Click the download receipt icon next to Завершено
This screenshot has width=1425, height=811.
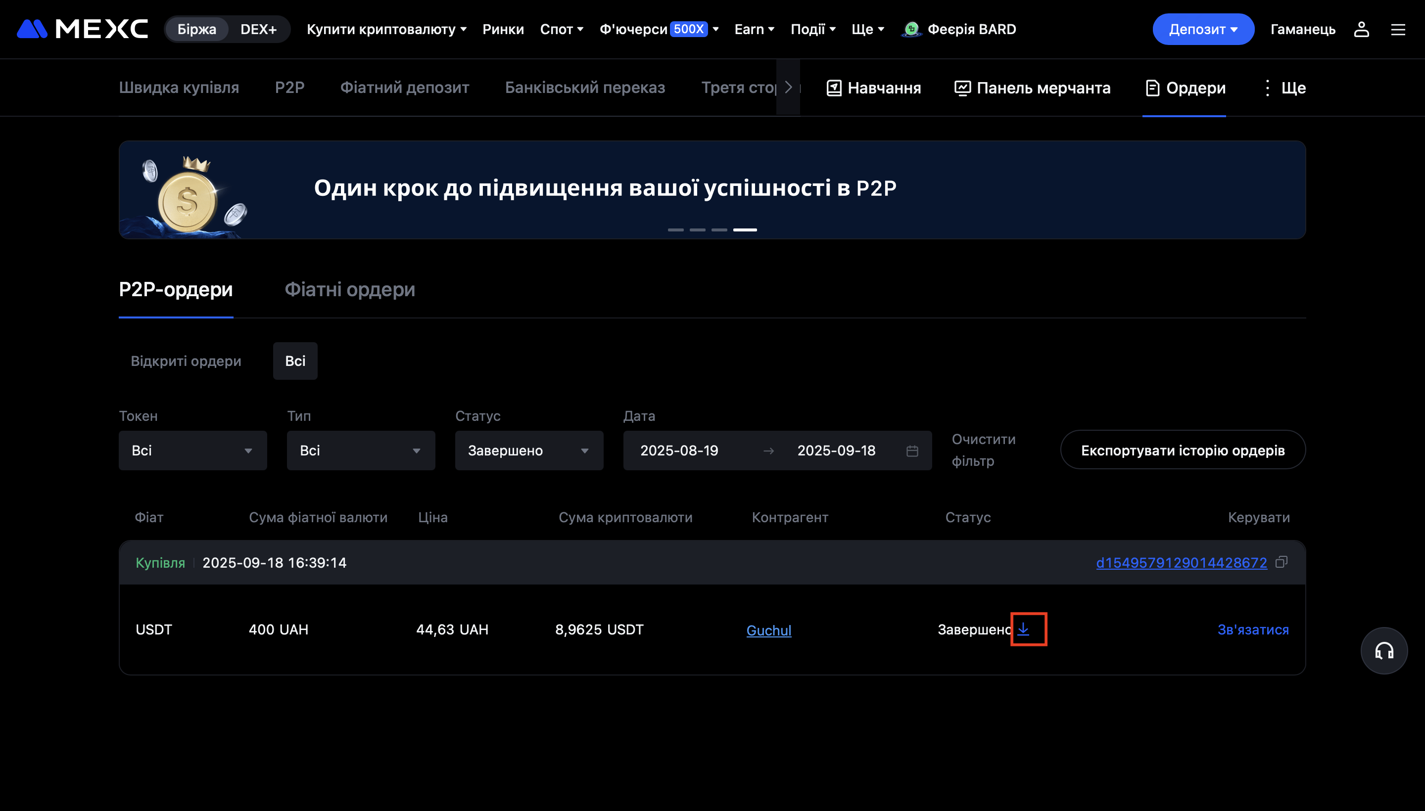(1023, 629)
